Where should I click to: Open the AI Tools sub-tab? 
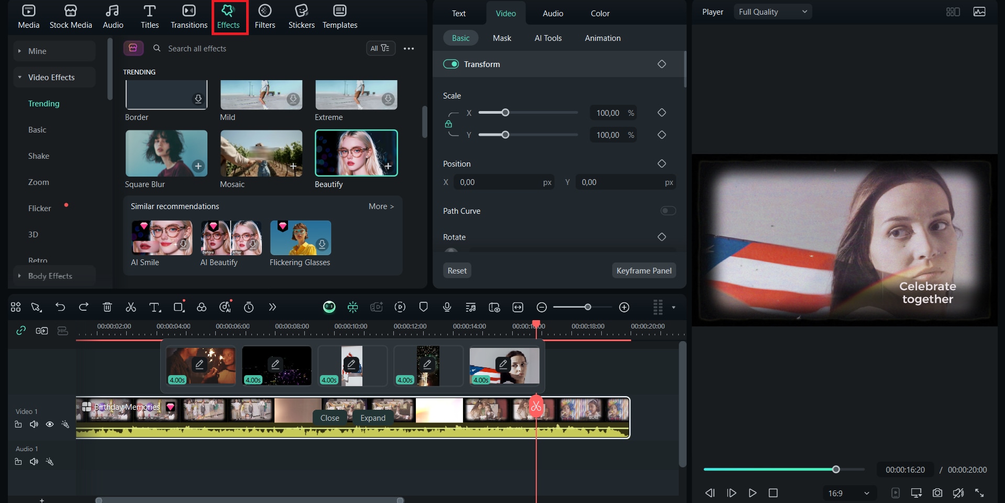click(548, 38)
